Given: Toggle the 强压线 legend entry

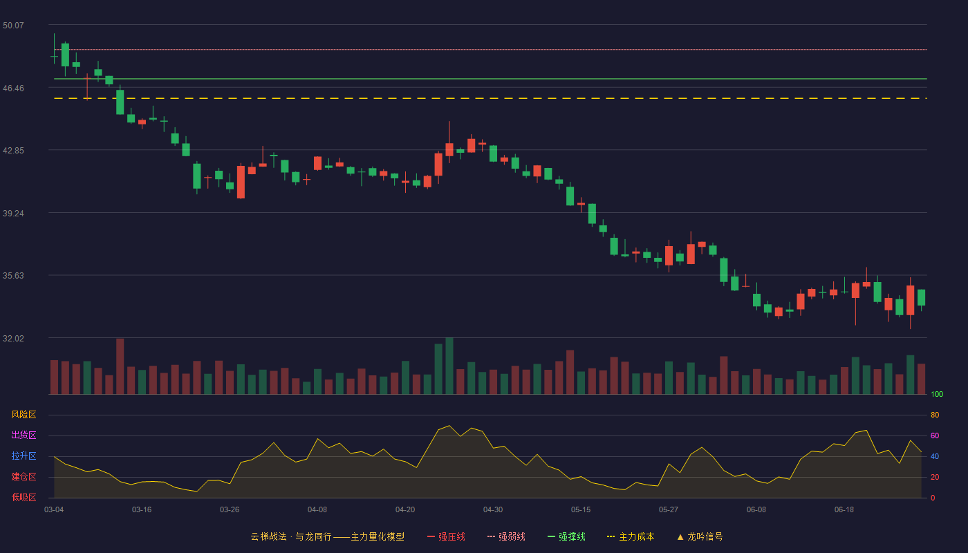Looking at the screenshot, I should tap(446, 536).
